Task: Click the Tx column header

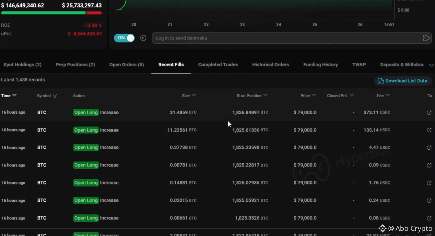Action: (x=430, y=96)
